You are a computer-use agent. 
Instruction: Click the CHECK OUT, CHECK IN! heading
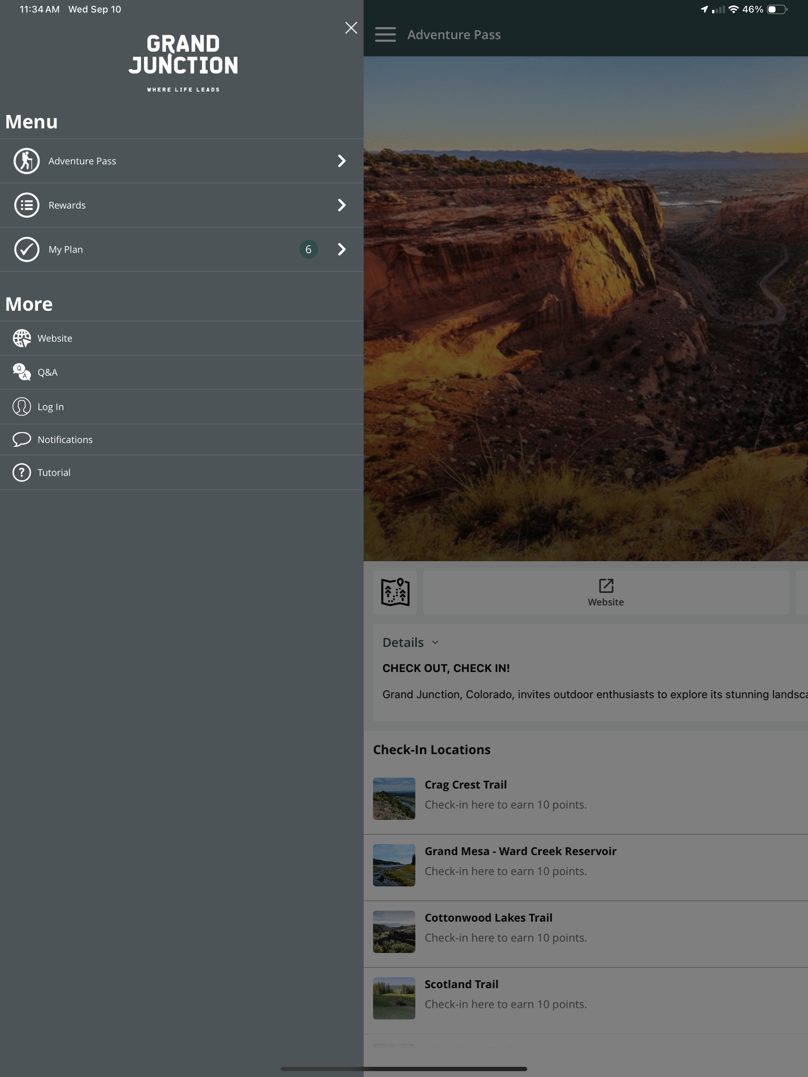coord(445,668)
